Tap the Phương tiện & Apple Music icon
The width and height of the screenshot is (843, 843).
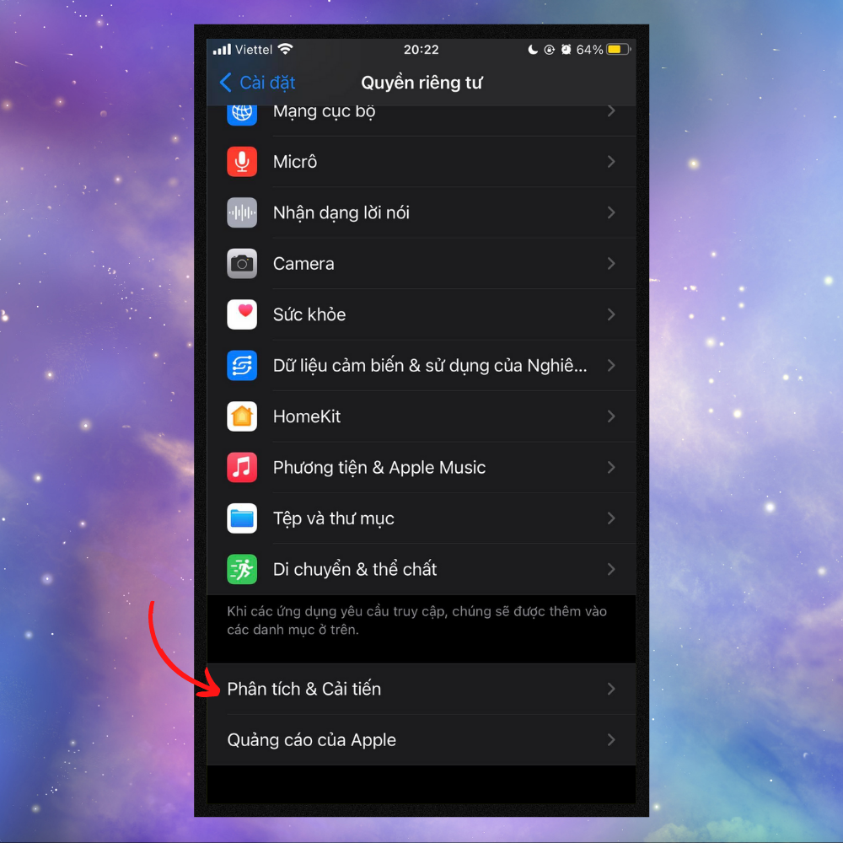242,467
